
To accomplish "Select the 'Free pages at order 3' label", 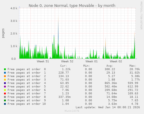I will [27, 80].
